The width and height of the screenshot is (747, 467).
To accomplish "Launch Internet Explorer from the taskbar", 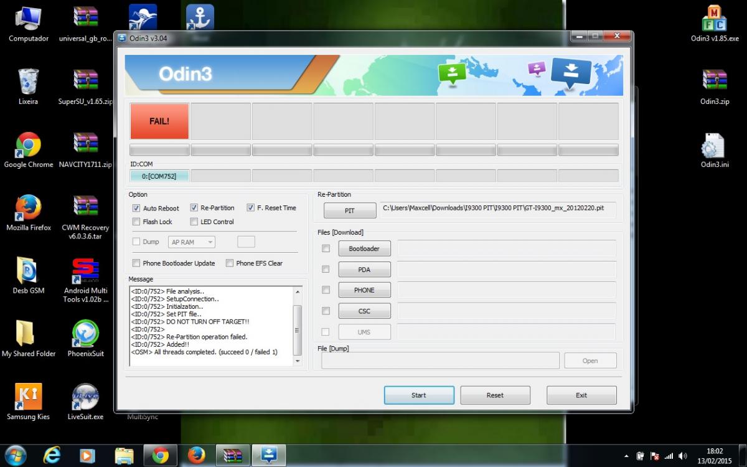I will (x=52, y=456).
